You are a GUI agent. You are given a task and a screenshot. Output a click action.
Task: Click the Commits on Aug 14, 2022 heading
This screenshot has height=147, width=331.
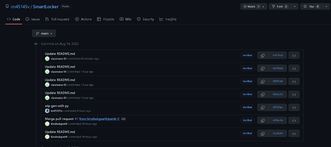tap(60, 44)
